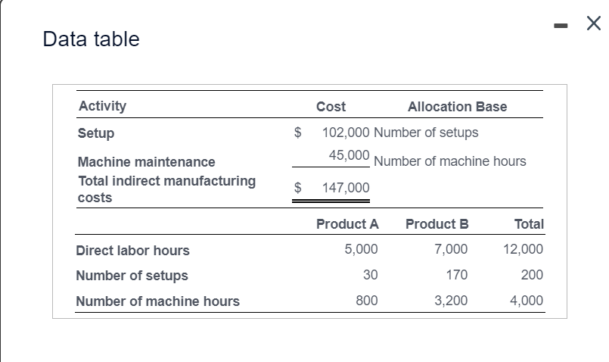The width and height of the screenshot is (609, 362).
Task: Click the Product A column header
Action: 346,224
